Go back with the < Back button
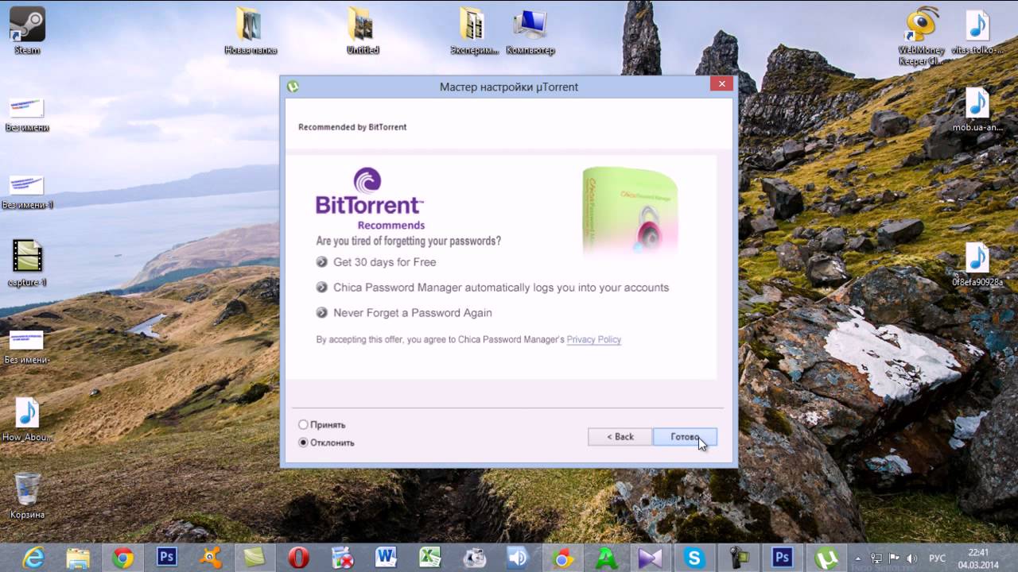The height and width of the screenshot is (572, 1018). click(620, 437)
